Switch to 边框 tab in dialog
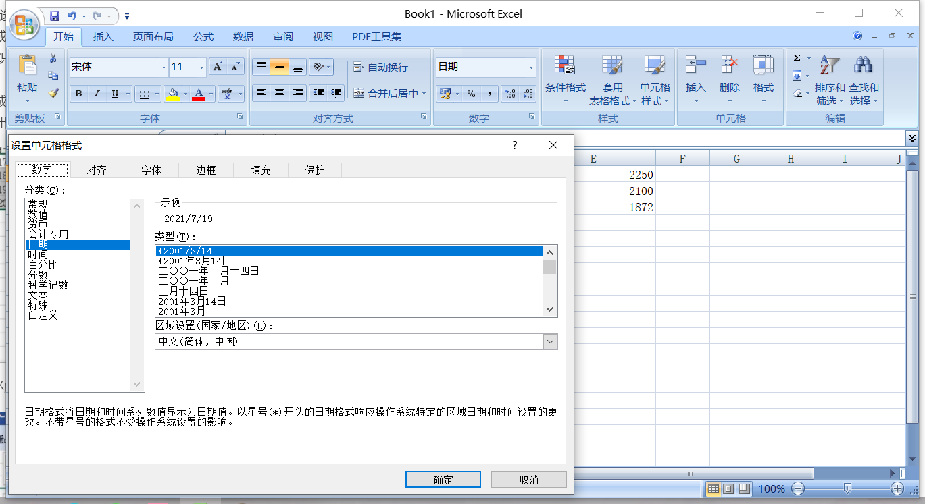 pos(206,170)
